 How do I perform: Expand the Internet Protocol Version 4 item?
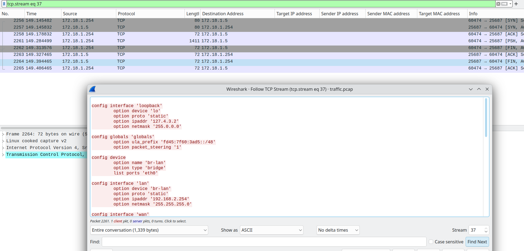[3, 148]
